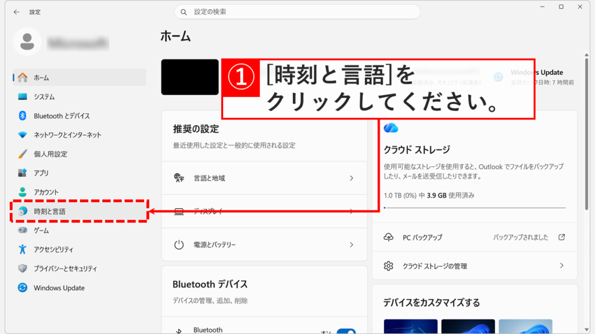Click the 時刻と言語 globe clock icon

[23, 211]
